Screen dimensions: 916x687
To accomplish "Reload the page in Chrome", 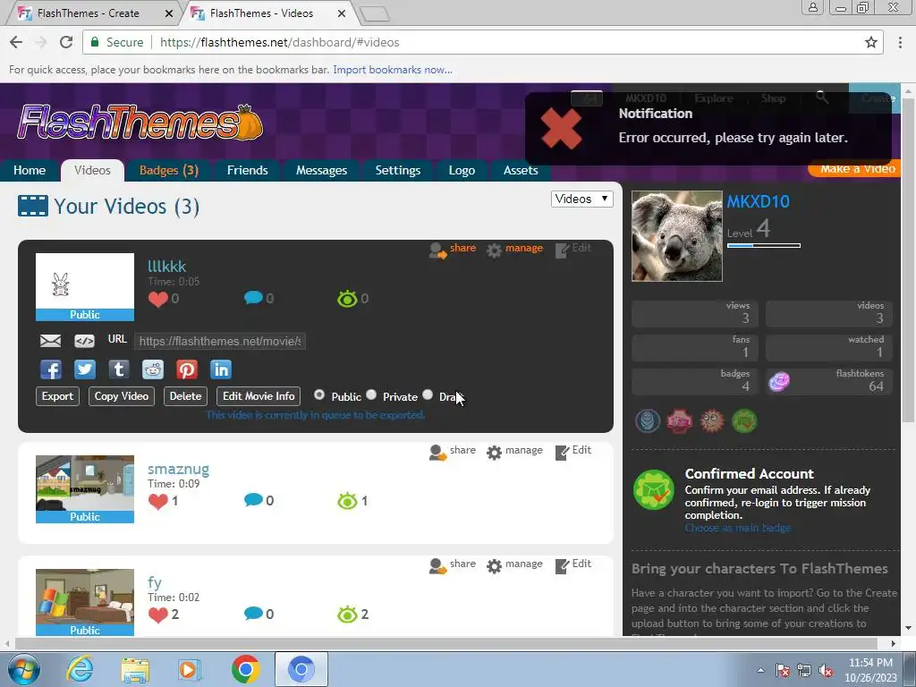I will tap(66, 42).
